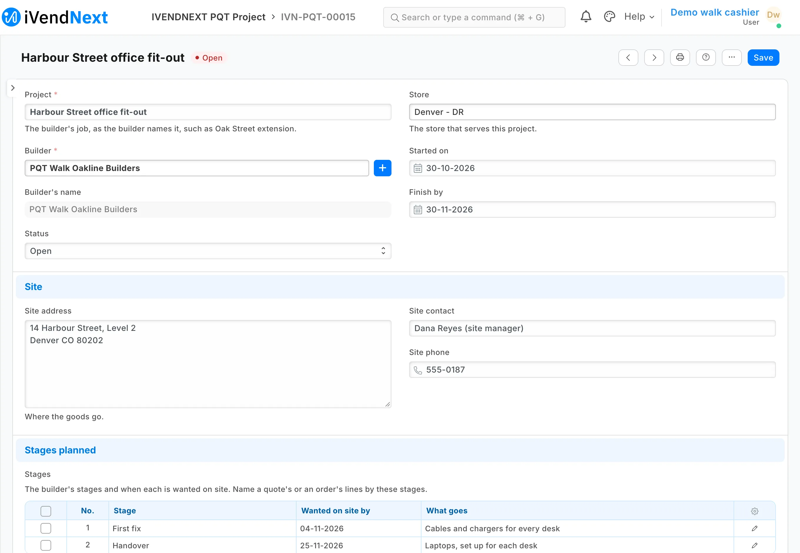Viewport: 800px width, 553px height.
Task: Click the Finish by date field
Action: [592, 210]
